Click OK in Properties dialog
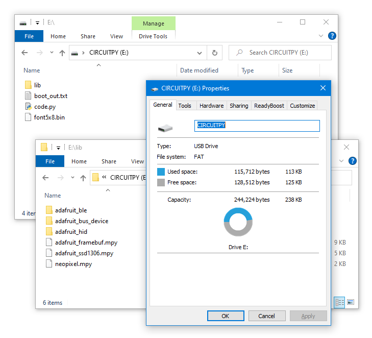The image size is (372, 338). 226,316
